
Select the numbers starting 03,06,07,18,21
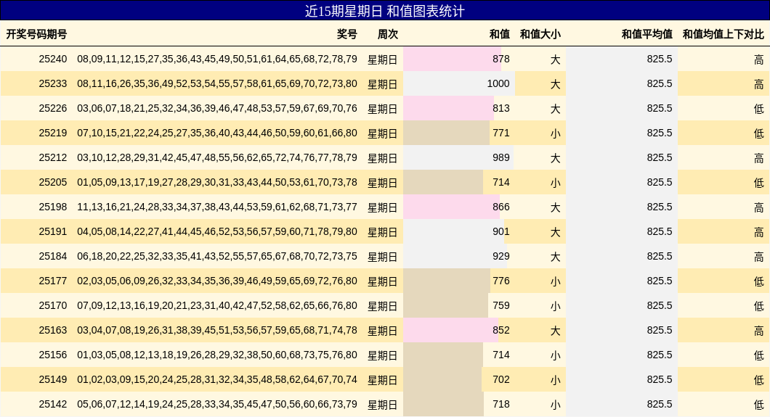(217, 108)
